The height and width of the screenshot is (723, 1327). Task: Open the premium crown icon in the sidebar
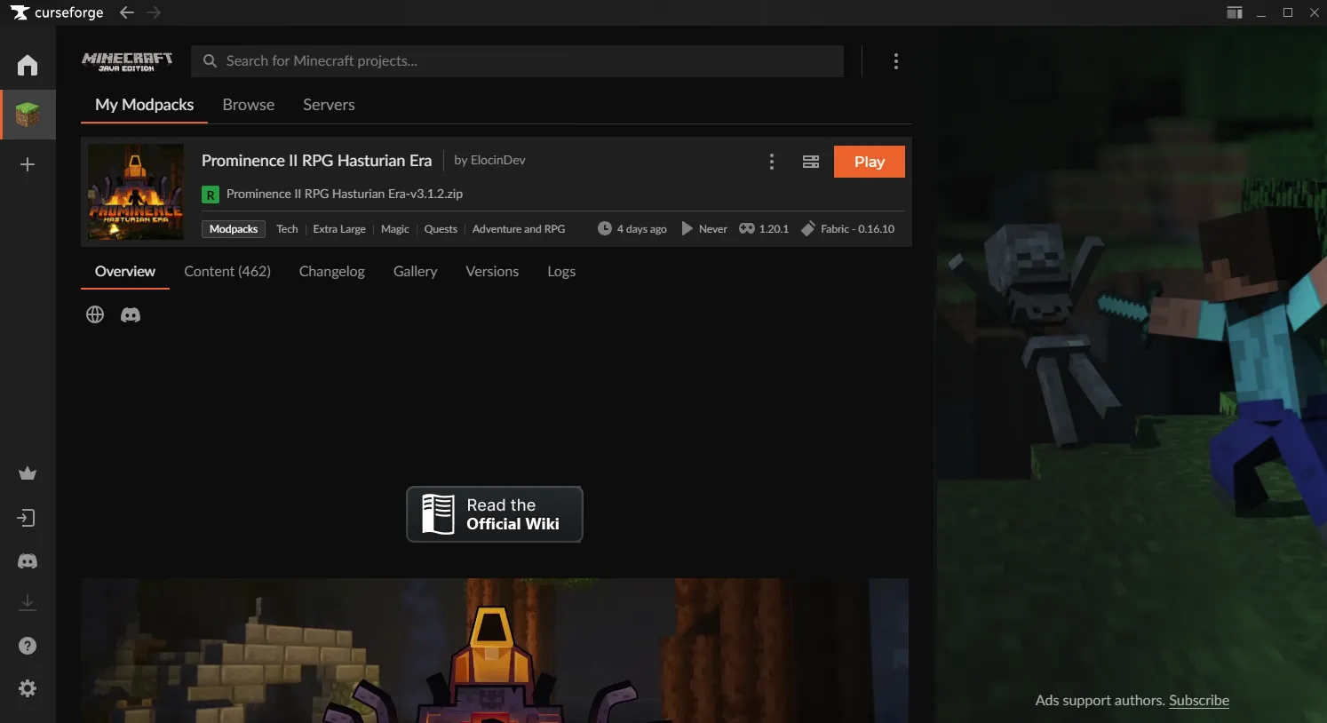[27, 473]
